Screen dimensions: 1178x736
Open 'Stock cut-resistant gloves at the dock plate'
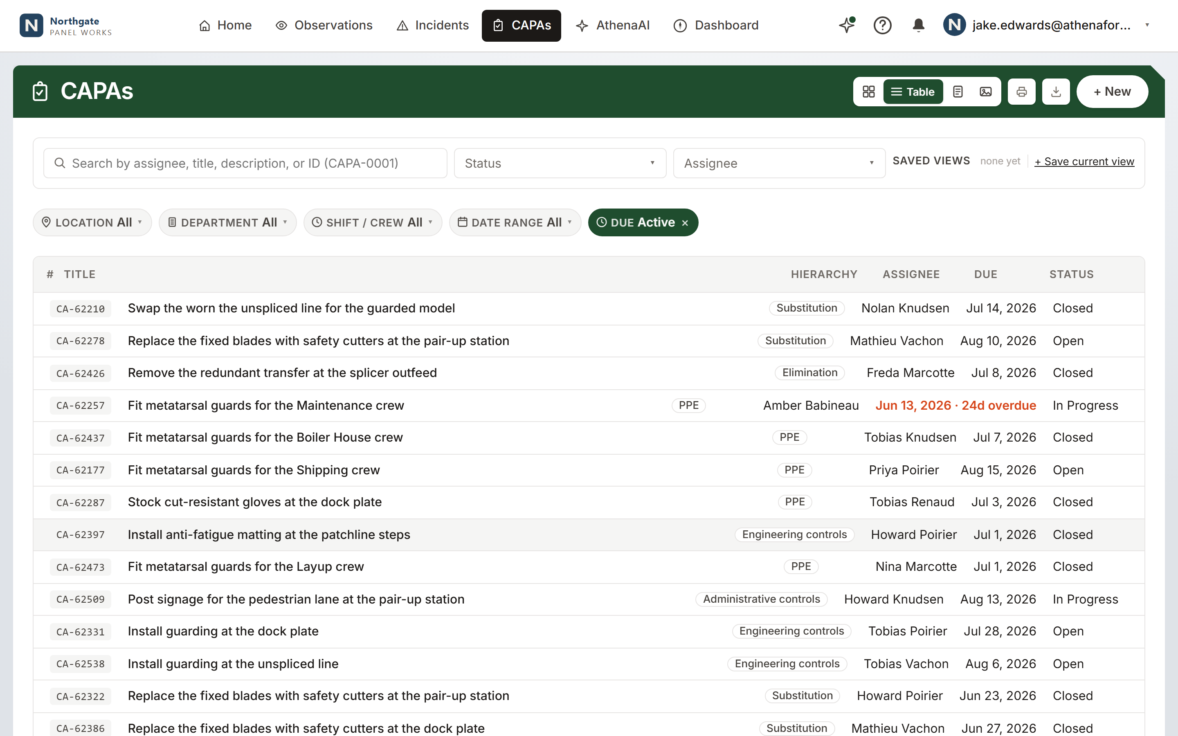[254, 502]
